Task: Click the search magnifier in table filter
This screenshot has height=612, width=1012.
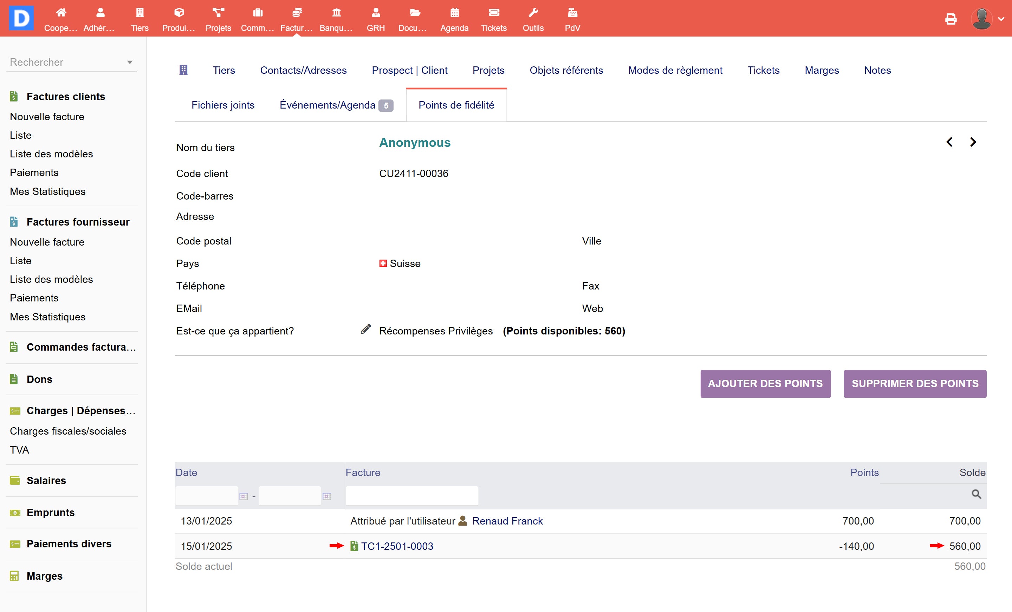Action: point(976,494)
